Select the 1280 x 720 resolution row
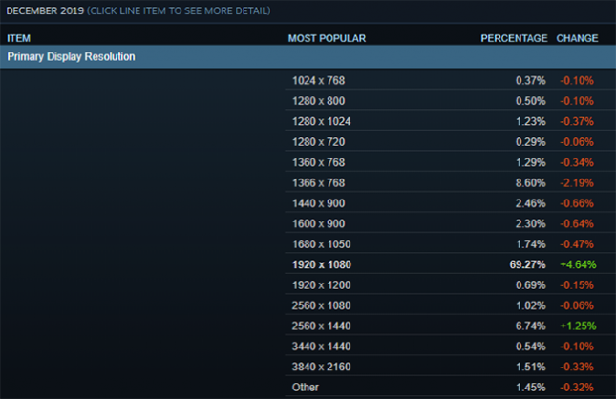This screenshot has width=616, height=399. pyautogui.click(x=450, y=142)
